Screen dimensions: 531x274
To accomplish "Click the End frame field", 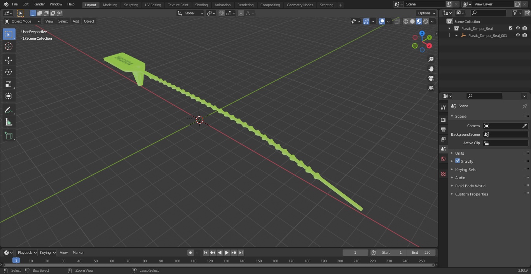I will pyautogui.click(x=421, y=253).
